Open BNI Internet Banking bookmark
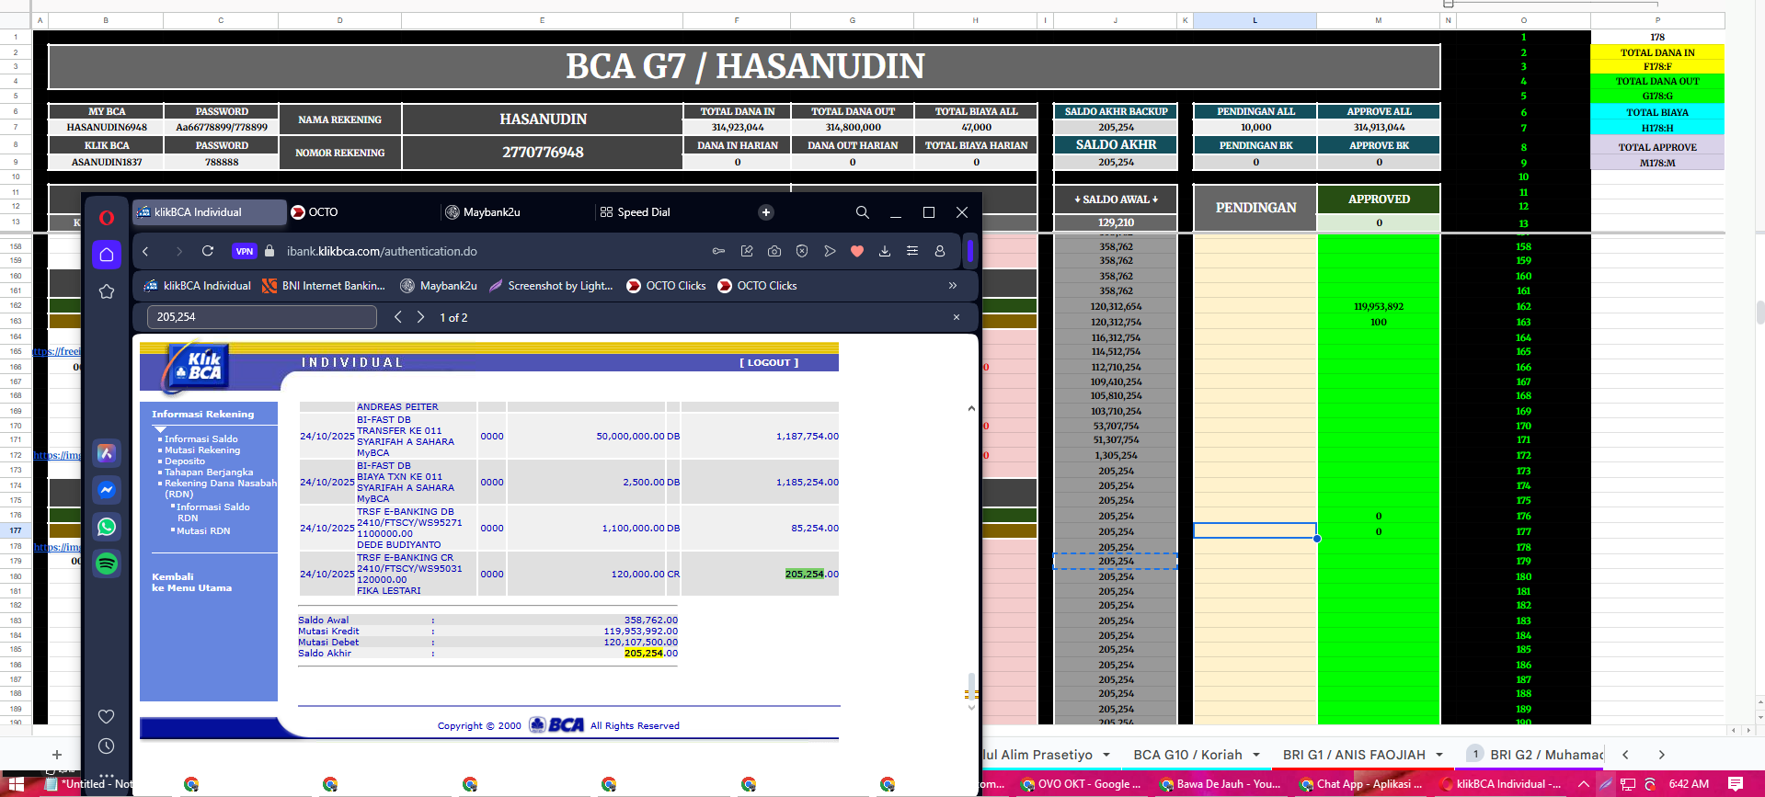 (324, 286)
